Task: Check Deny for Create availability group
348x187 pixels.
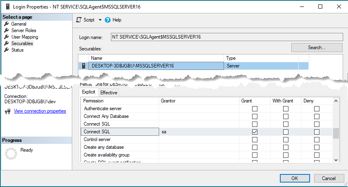Action: [x=317, y=155]
